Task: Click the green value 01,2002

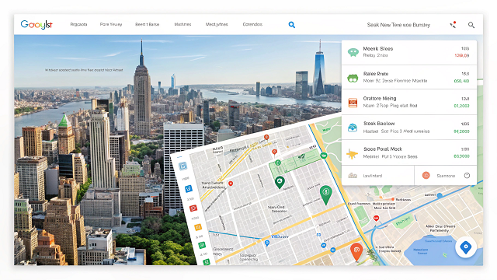Action: point(461,106)
